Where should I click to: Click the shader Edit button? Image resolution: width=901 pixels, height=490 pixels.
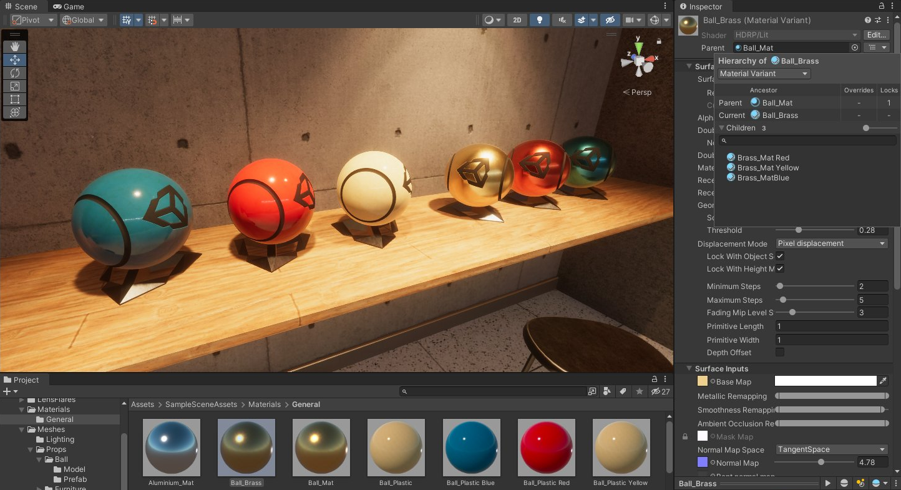[x=877, y=35]
